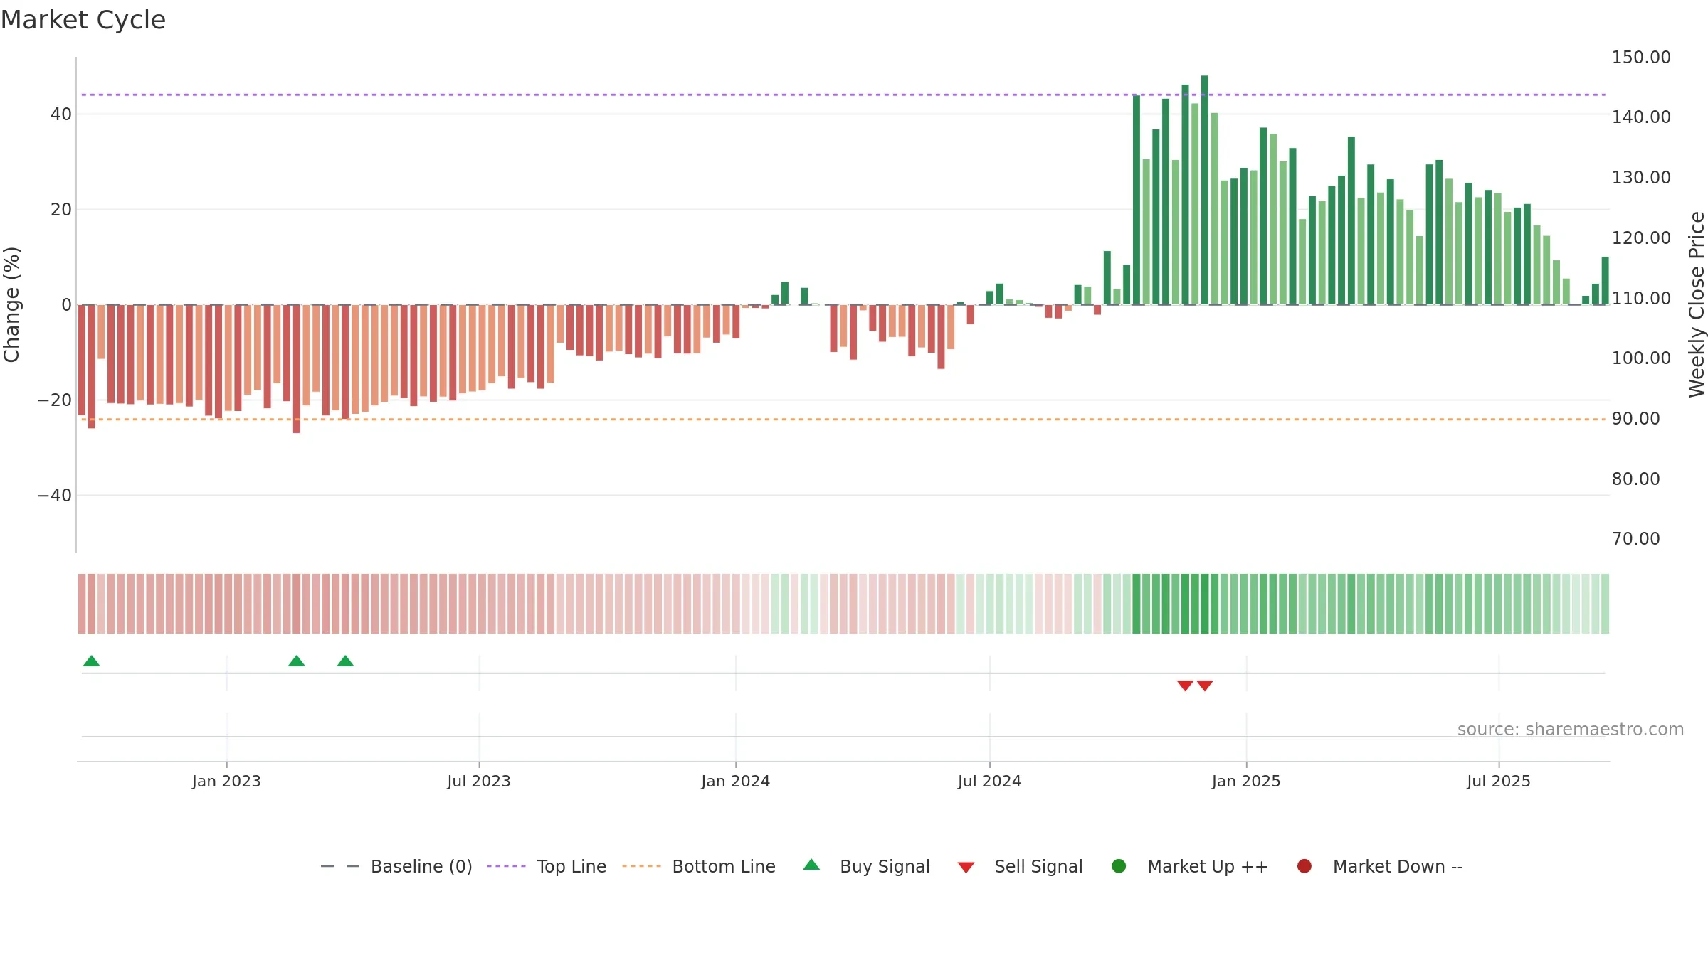Image resolution: width=1708 pixels, height=960 pixels.
Task: Click the −40 tick on Change axis
Action: click(x=55, y=496)
